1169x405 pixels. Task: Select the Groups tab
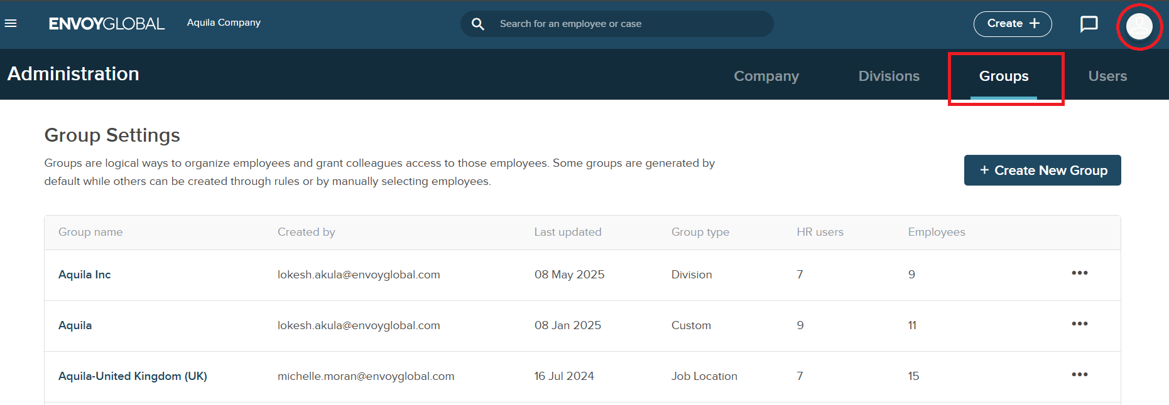(x=1003, y=76)
